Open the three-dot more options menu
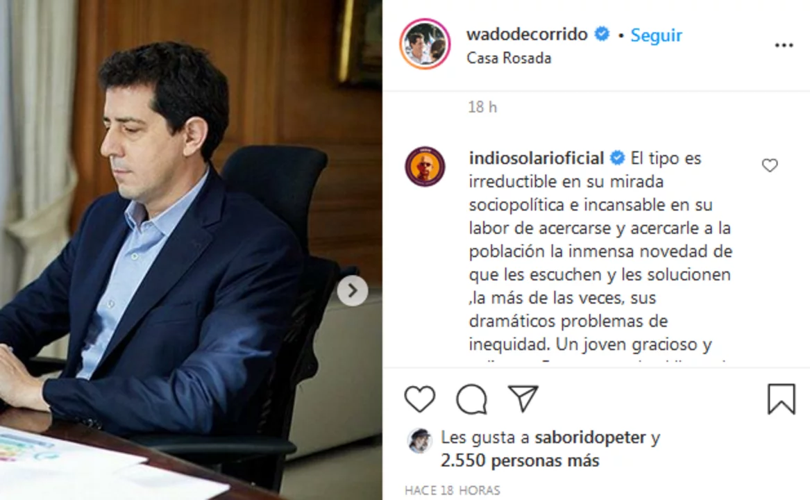The height and width of the screenshot is (500, 810). point(784,46)
